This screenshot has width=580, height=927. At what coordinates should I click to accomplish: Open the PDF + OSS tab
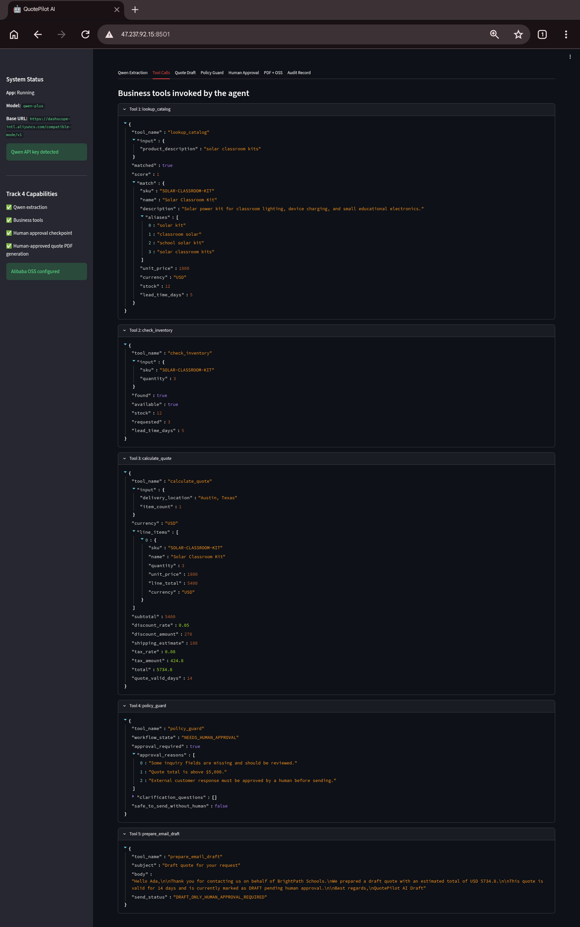pyautogui.click(x=273, y=73)
